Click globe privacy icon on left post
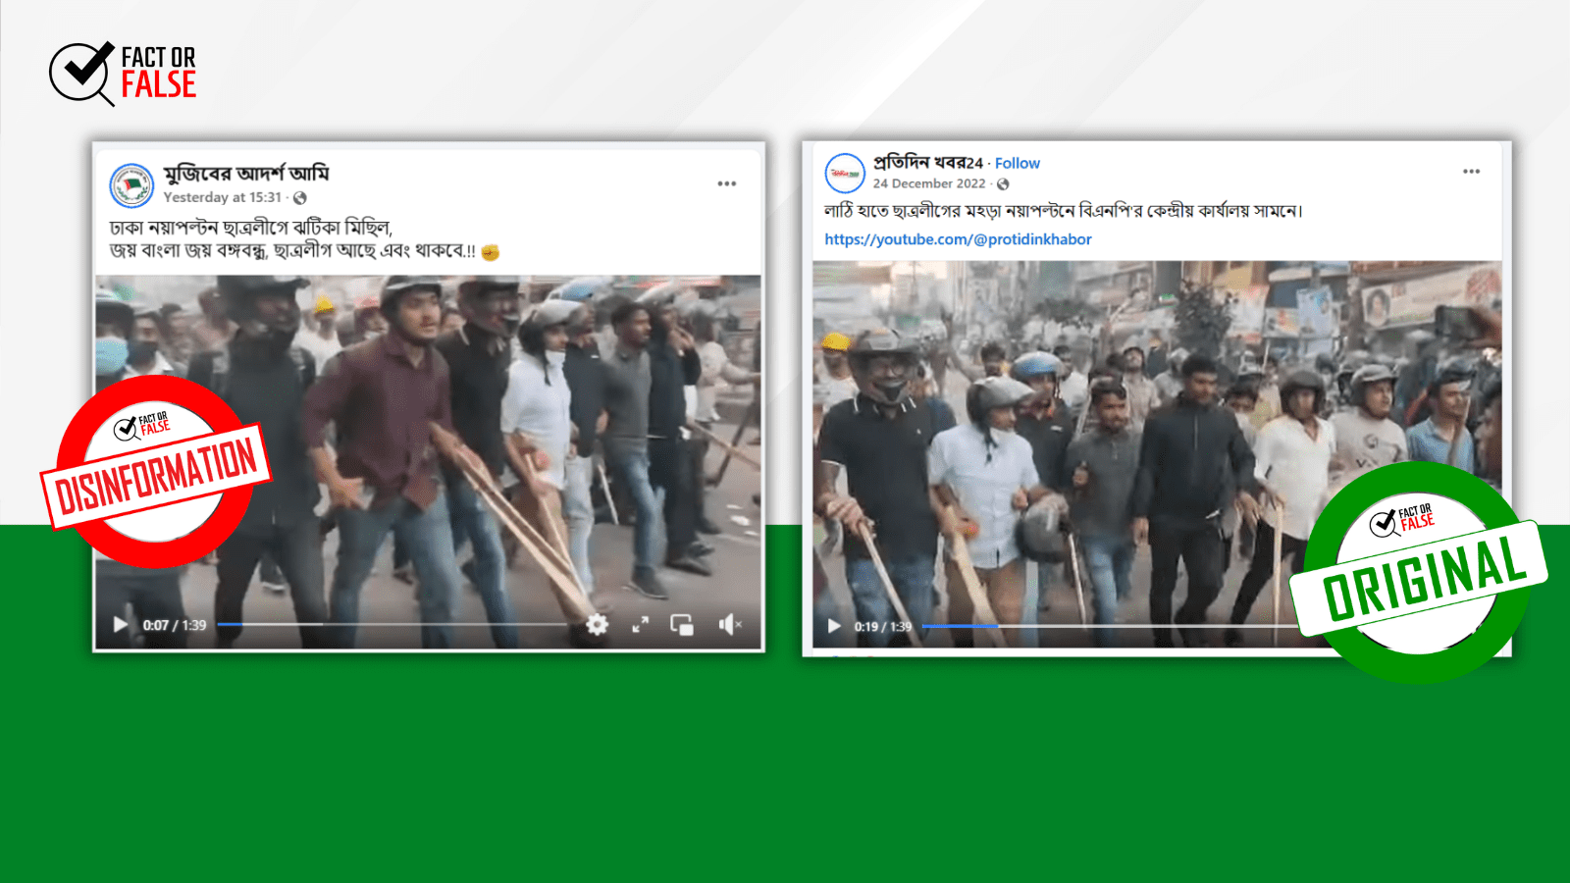 [x=300, y=198]
